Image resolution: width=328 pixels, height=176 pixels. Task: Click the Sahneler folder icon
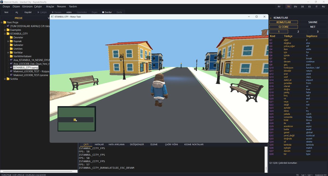click(11, 45)
